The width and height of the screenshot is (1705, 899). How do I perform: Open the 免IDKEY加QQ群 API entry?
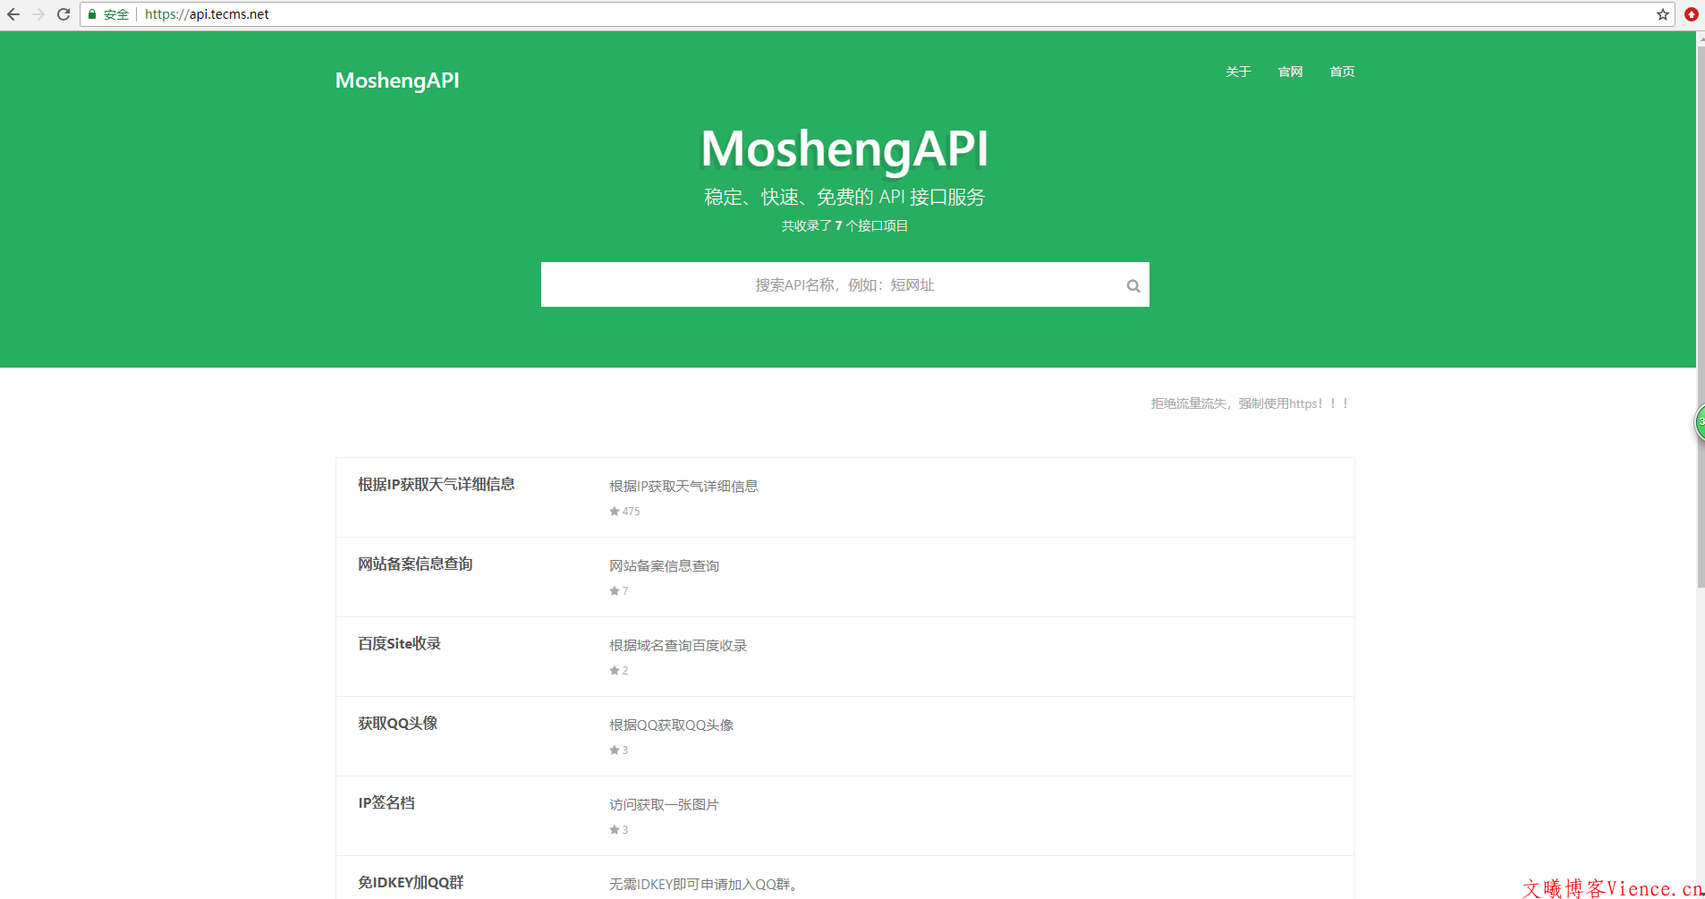(x=411, y=883)
